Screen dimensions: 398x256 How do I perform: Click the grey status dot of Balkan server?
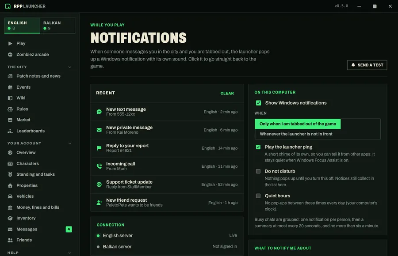coord(98,247)
